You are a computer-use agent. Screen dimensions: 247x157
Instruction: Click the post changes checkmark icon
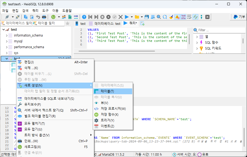tap(115, 17)
